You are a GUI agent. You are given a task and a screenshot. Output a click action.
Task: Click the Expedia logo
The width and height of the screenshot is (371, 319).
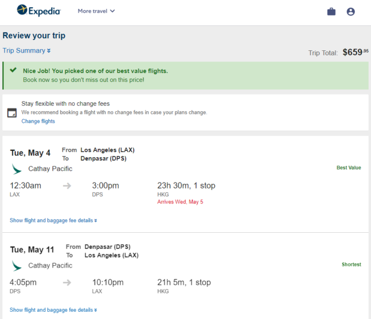39,11
